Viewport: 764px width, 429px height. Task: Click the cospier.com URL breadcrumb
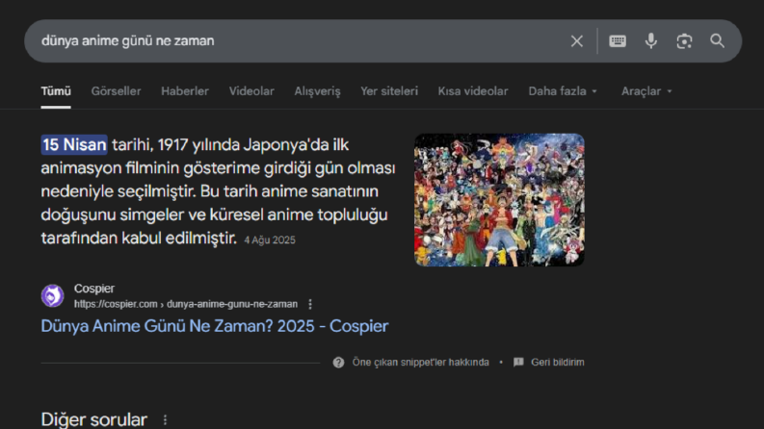point(186,304)
